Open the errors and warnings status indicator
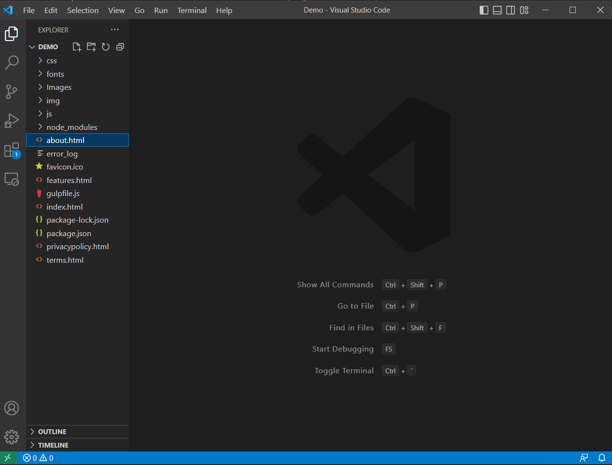The image size is (612, 465). (x=38, y=458)
